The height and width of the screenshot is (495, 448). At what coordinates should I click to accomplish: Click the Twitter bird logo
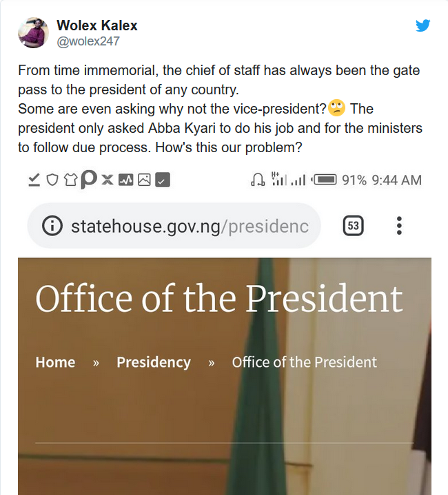(x=423, y=25)
